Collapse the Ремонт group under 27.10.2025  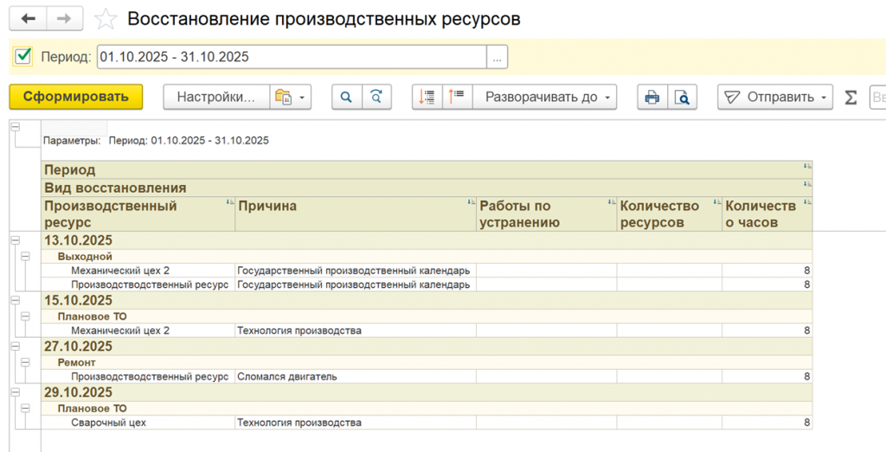[25, 363]
